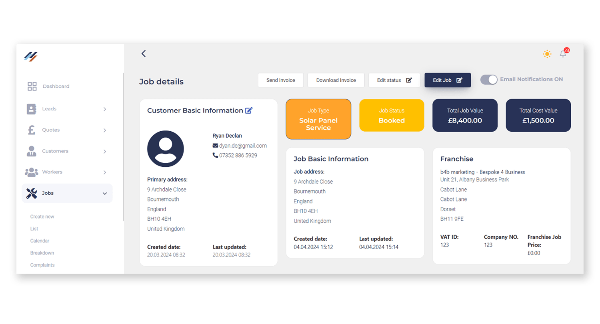Click the sidebar vertical scrollbar
This screenshot has width=600, height=324.
pyautogui.click(x=124, y=147)
